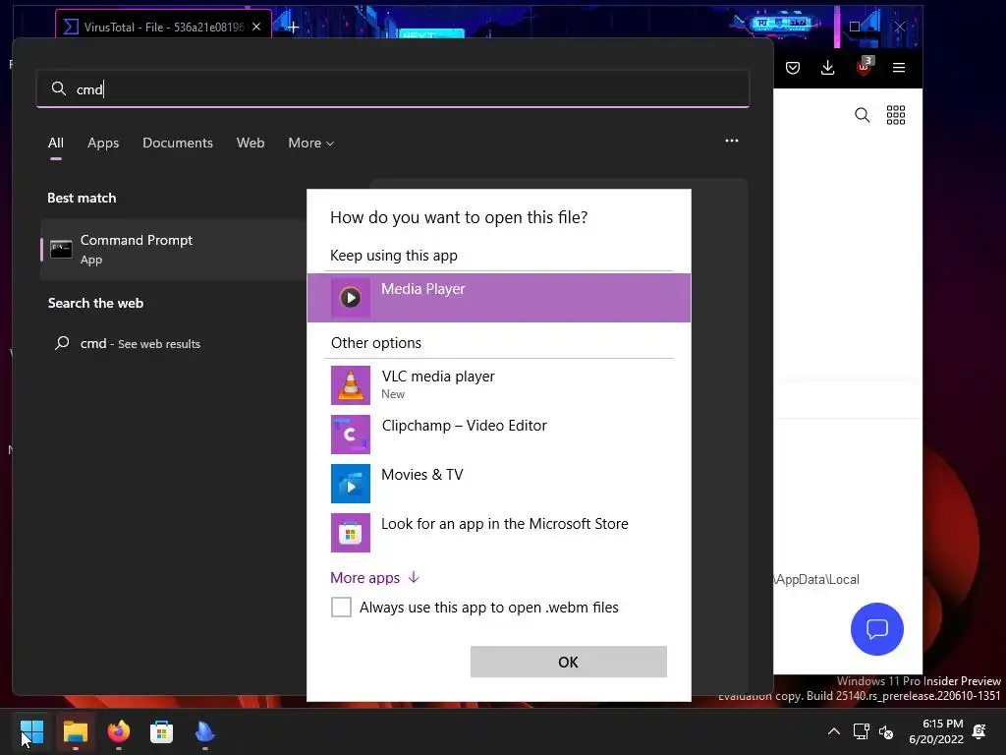
Task: Close the VirusTotal browser tab
Action: point(256,27)
